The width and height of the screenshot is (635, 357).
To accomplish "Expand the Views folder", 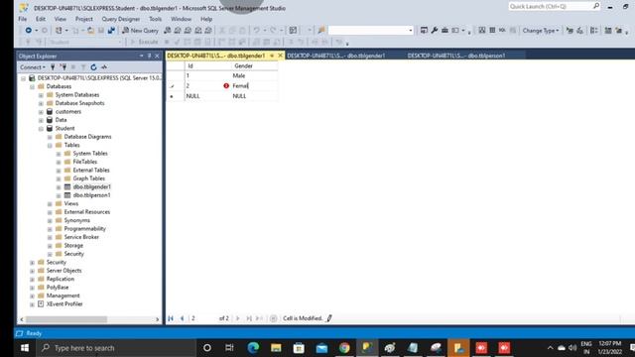I will (50, 204).
